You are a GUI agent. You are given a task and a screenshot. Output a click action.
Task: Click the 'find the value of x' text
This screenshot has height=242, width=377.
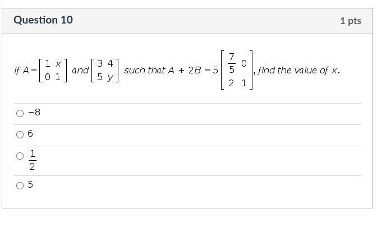pyautogui.click(x=299, y=71)
